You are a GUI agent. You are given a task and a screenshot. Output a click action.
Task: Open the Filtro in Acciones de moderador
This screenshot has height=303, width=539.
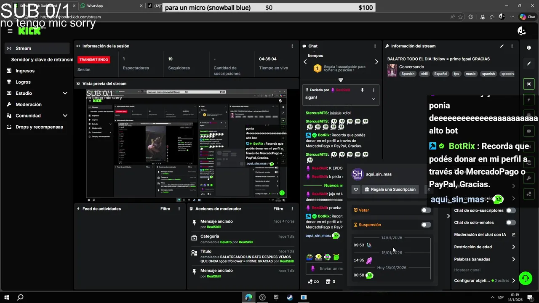(278, 209)
